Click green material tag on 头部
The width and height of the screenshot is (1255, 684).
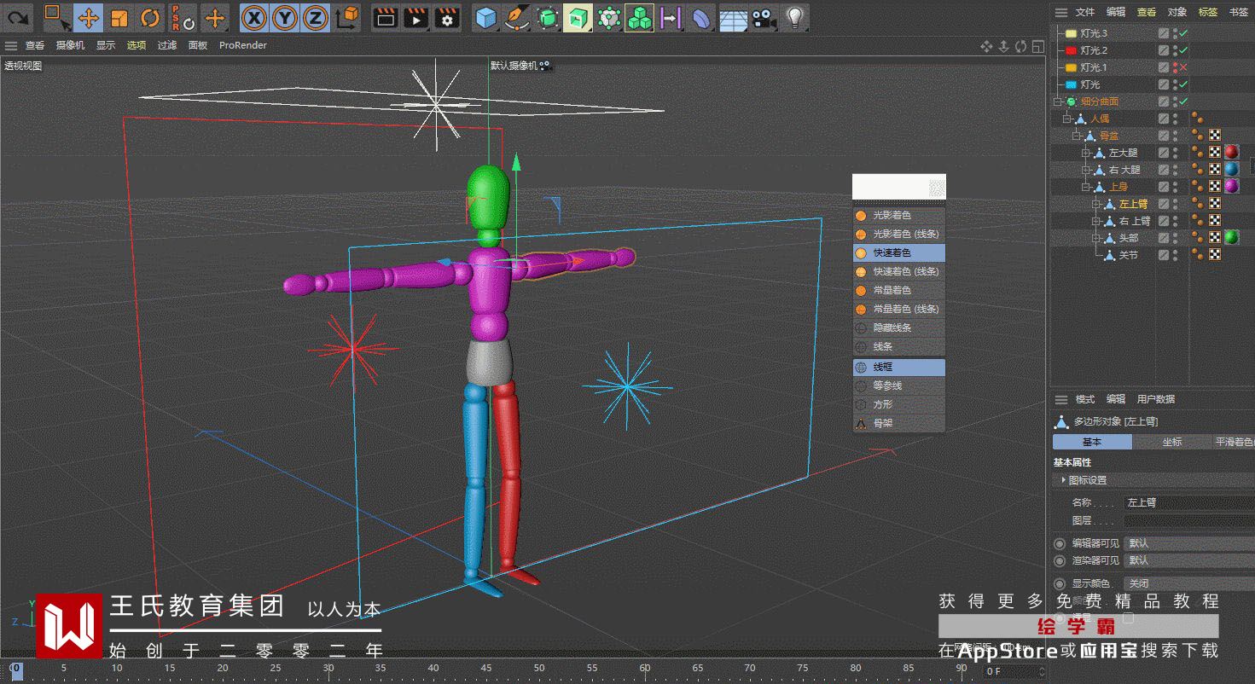[x=1231, y=238]
